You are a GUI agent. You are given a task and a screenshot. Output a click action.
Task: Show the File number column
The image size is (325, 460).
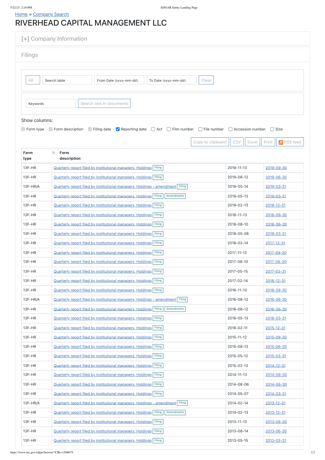pyautogui.click(x=200, y=129)
